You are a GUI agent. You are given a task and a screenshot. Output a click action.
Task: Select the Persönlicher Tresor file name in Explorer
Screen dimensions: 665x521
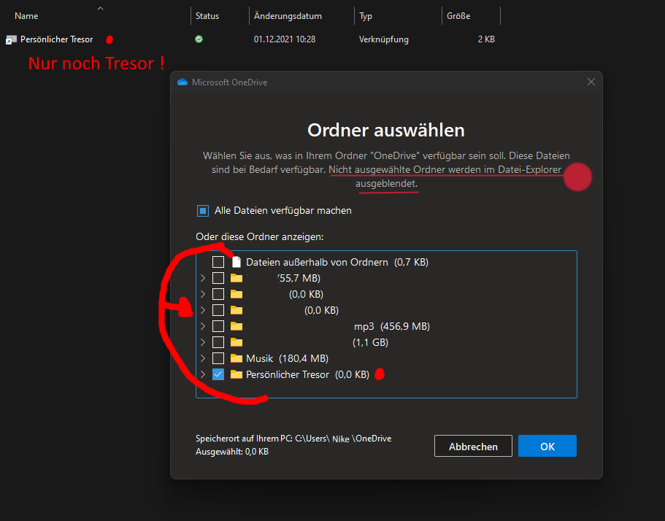point(56,39)
